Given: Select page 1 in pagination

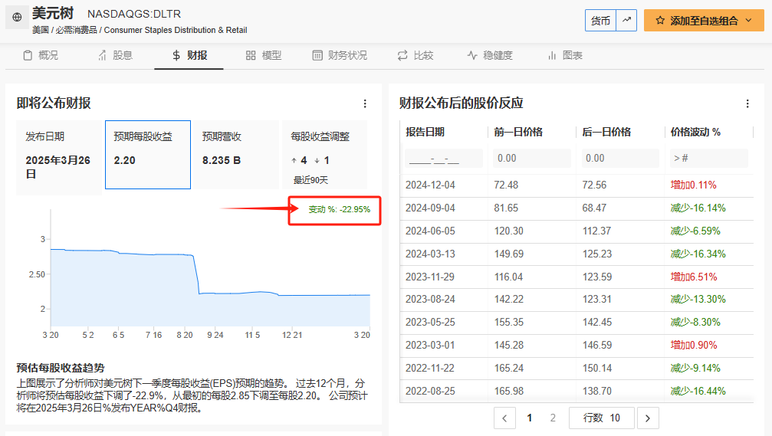Looking at the screenshot, I should (530, 418).
